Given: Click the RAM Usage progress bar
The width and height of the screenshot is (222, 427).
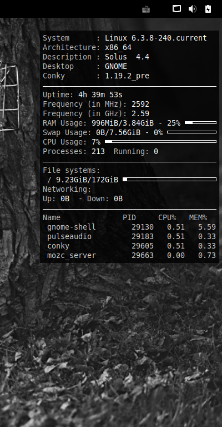Looking at the screenshot, I should tap(200, 123).
